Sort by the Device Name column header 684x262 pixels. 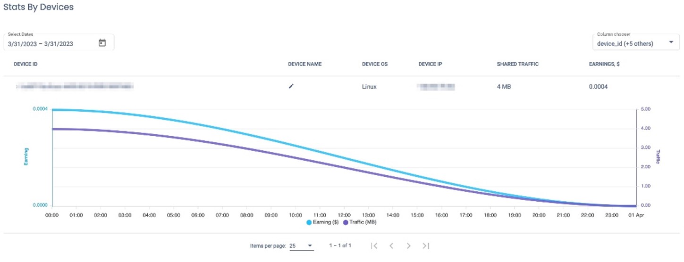click(304, 64)
